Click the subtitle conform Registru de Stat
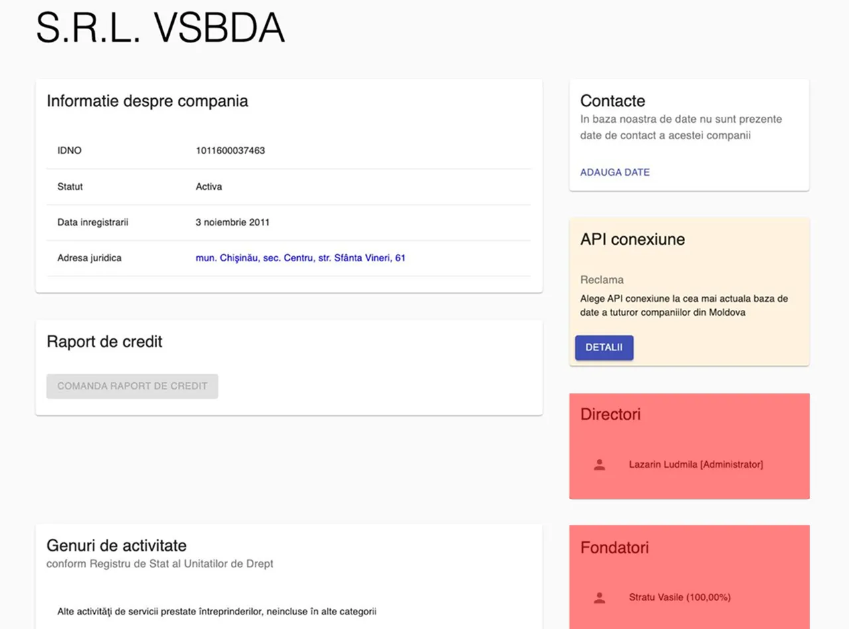 [x=160, y=564]
